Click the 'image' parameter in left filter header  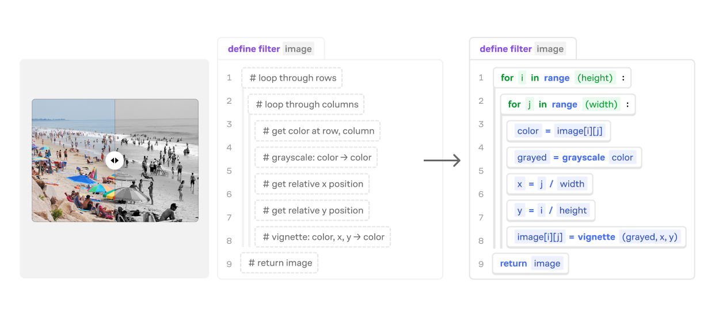click(298, 49)
